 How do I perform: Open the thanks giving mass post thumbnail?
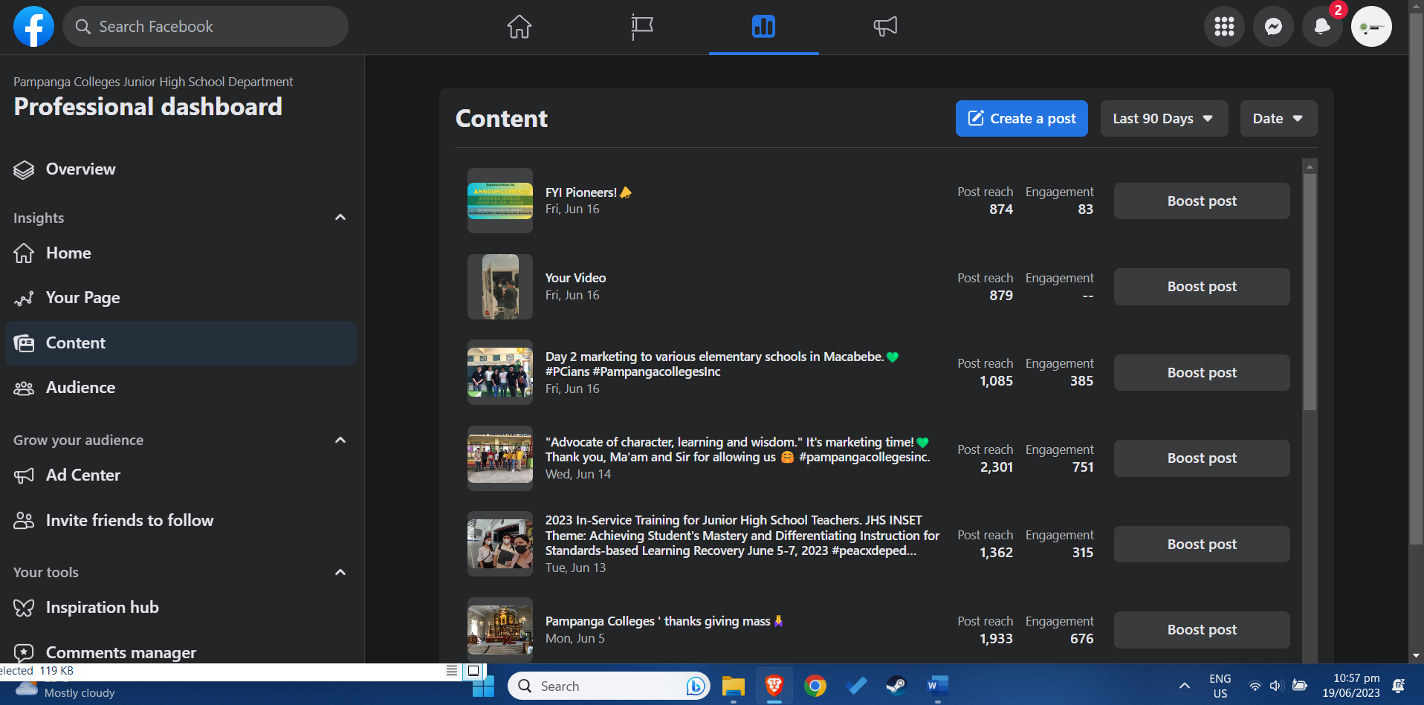500,630
